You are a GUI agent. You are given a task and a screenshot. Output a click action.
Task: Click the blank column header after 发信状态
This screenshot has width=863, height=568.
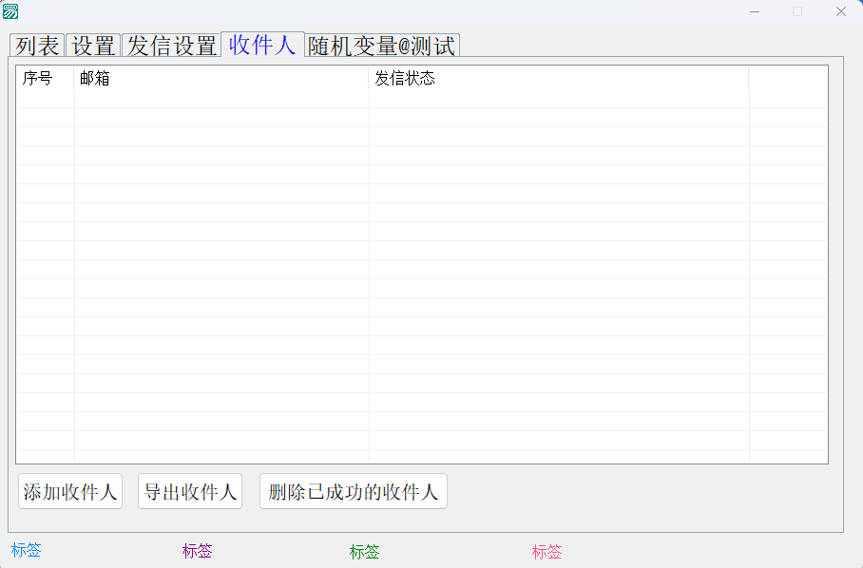(787, 78)
